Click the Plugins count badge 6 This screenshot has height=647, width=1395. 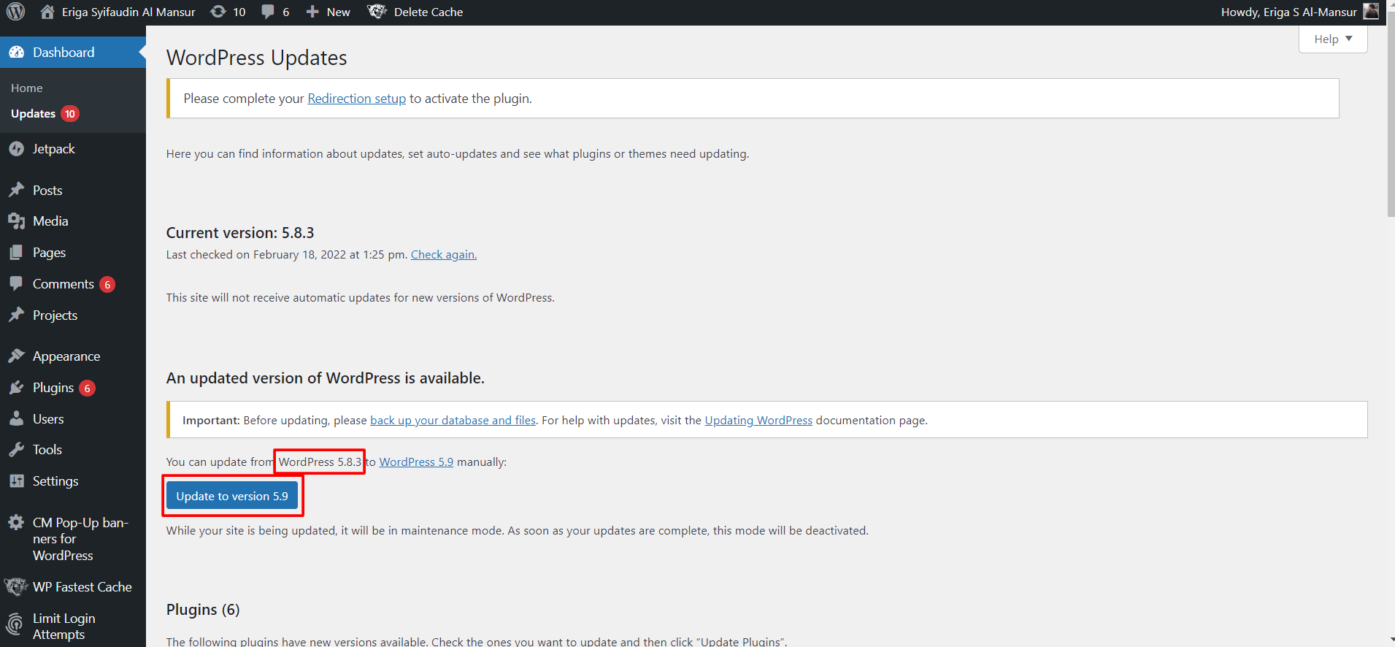pos(87,388)
